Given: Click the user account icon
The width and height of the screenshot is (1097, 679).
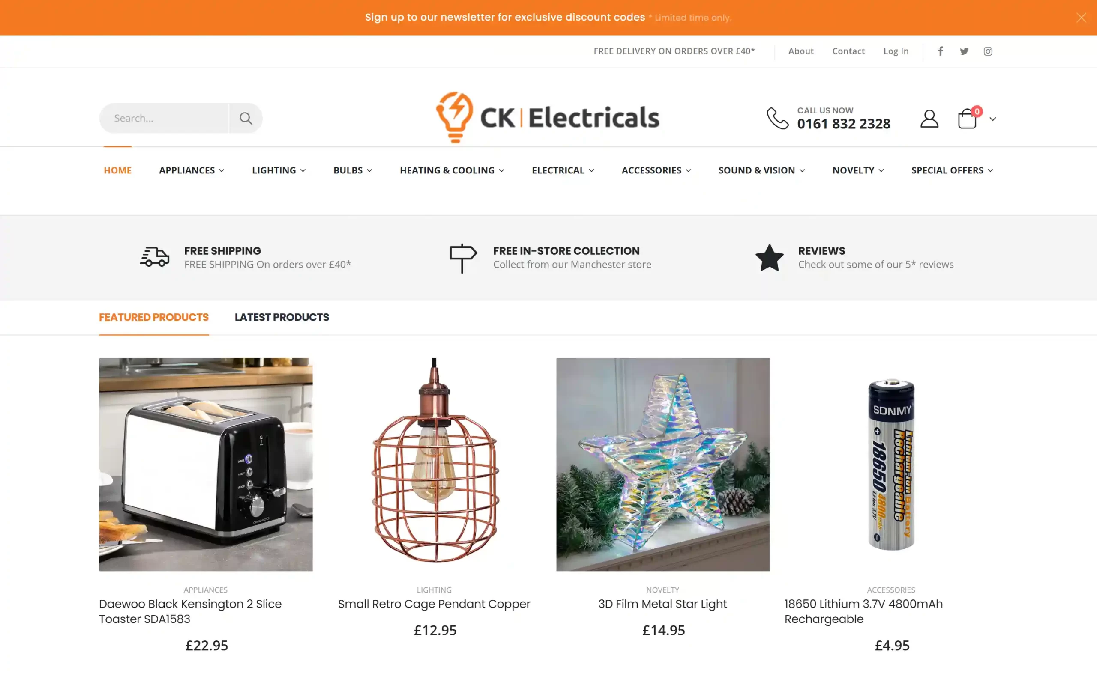Looking at the screenshot, I should point(929,119).
